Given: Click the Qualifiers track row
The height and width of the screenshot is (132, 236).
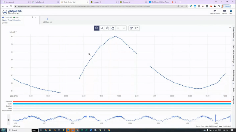Looking at the screenshot, I should pyautogui.click(x=122, y=106).
